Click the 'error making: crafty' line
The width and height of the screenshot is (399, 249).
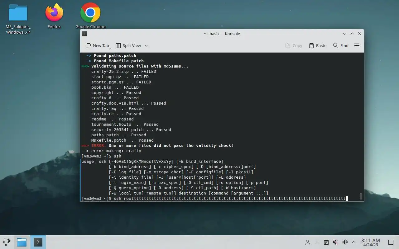point(112,151)
